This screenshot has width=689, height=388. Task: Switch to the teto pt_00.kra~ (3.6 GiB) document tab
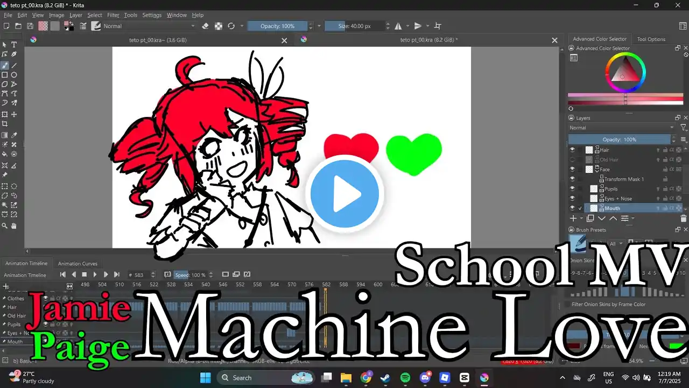[158, 40]
